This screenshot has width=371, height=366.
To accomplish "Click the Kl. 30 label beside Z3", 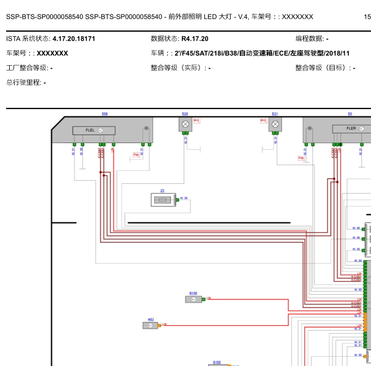I will (184, 198).
